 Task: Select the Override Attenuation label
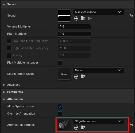click(x=21, y=114)
